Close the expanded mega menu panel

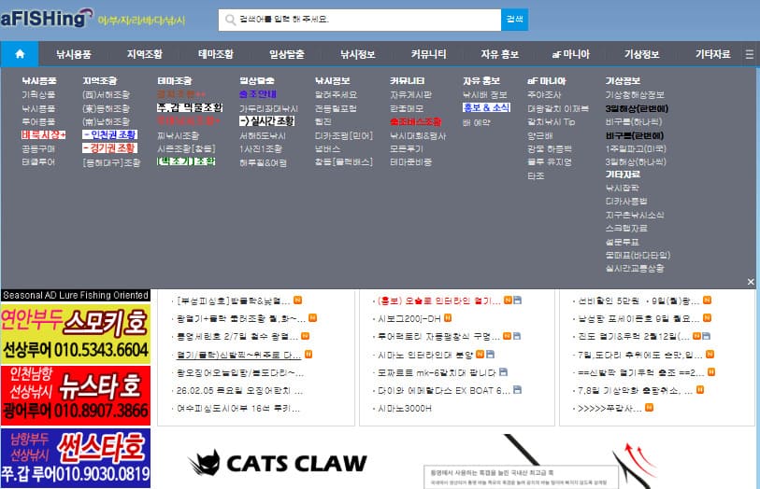point(750,281)
